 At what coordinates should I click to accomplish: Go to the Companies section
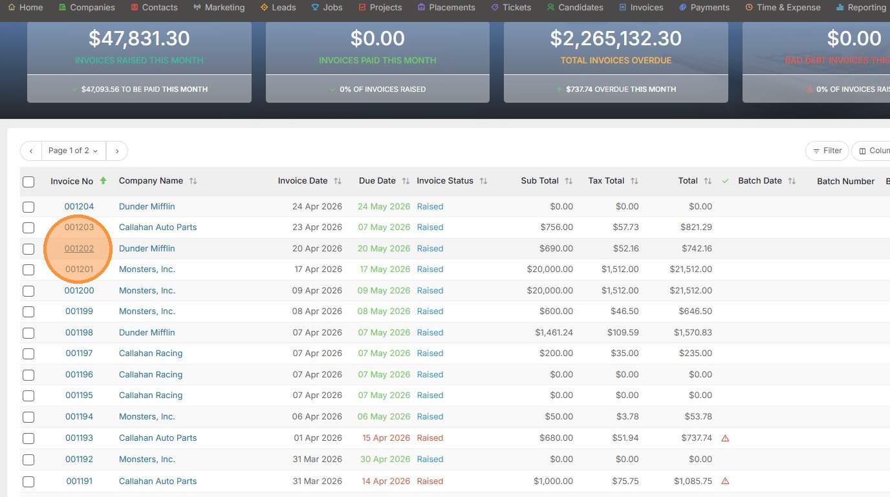click(87, 8)
